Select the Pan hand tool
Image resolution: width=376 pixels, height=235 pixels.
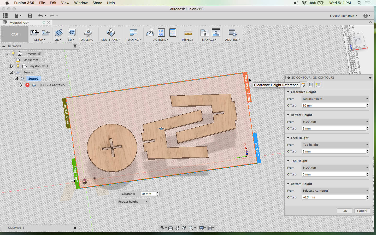177,228
